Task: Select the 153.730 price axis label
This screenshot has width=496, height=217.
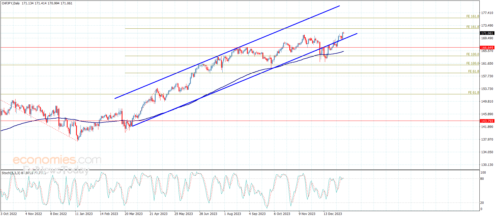Action: pyautogui.click(x=487, y=89)
